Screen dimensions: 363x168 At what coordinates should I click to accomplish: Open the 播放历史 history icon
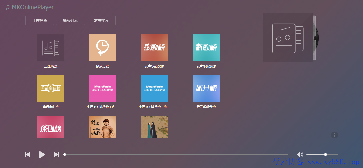[103, 47]
